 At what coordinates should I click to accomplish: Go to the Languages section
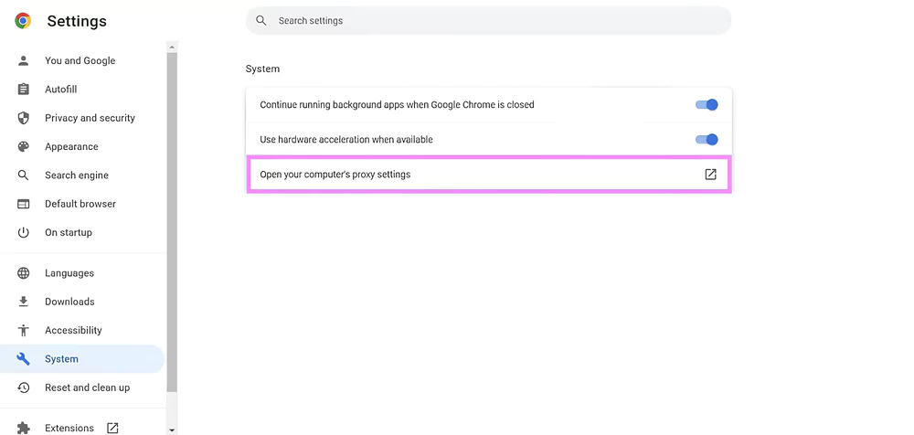[x=82, y=273]
